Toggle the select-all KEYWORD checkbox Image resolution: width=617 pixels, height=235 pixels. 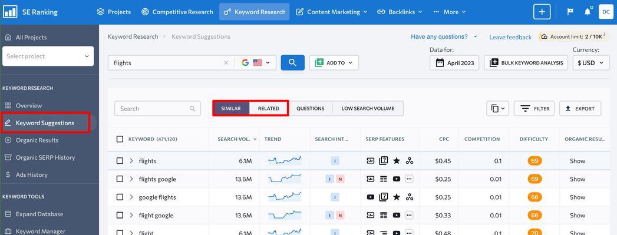coord(120,139)
